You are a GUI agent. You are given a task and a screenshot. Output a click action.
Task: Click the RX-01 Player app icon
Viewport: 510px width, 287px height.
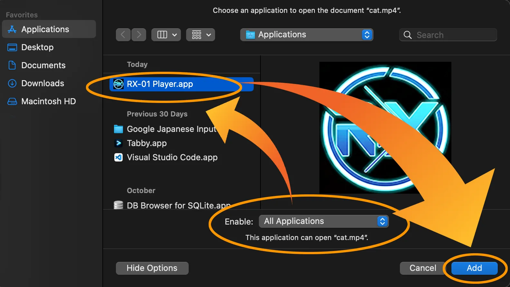tap(118, 84)
